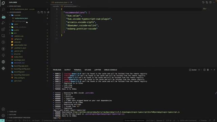The image size is (217, 122).
Task: Close extensions.json in Open Editors list
Action: pos(11,9)
